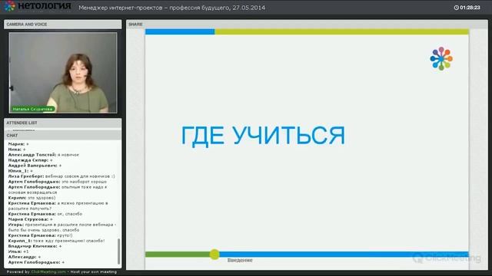The height and width of the screenshot is (276, 492).
Task: Click Игорь's message about presentation
Action: 62,228
